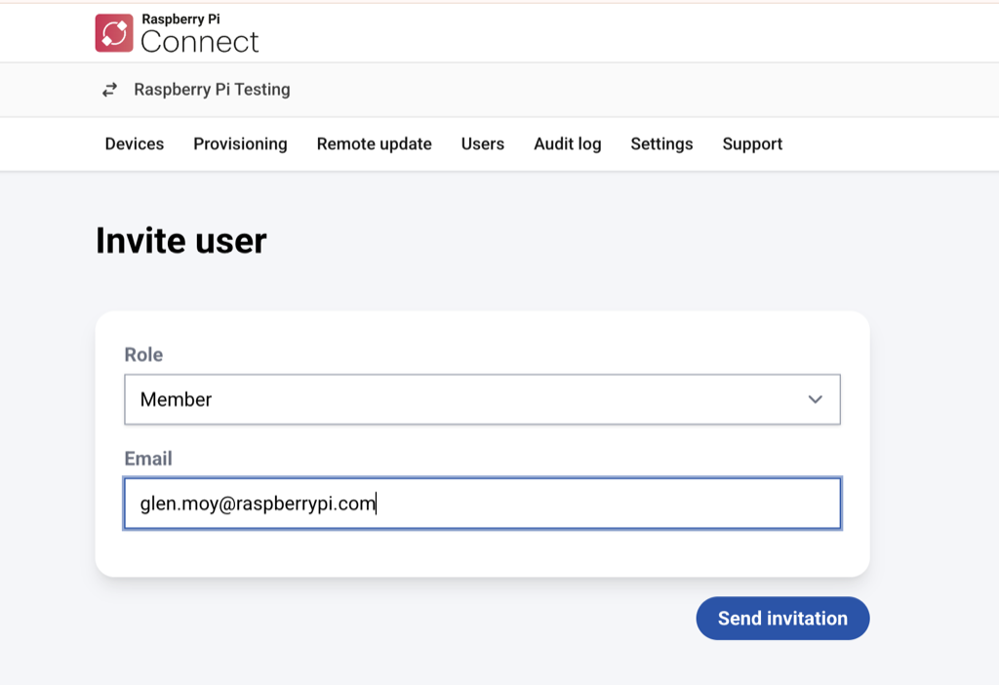This screenshot has height=685, width=999.
Task: Click the organization switcher swap icon
Action: point(110,89)
